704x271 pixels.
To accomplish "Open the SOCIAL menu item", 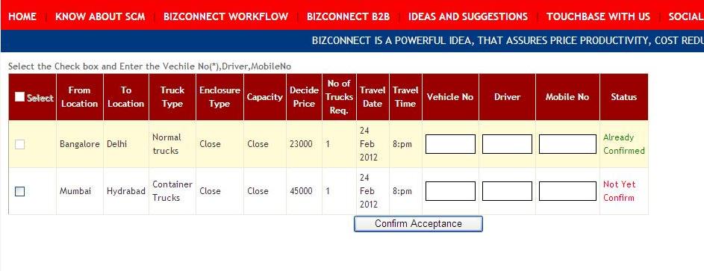I will [686, 16].
